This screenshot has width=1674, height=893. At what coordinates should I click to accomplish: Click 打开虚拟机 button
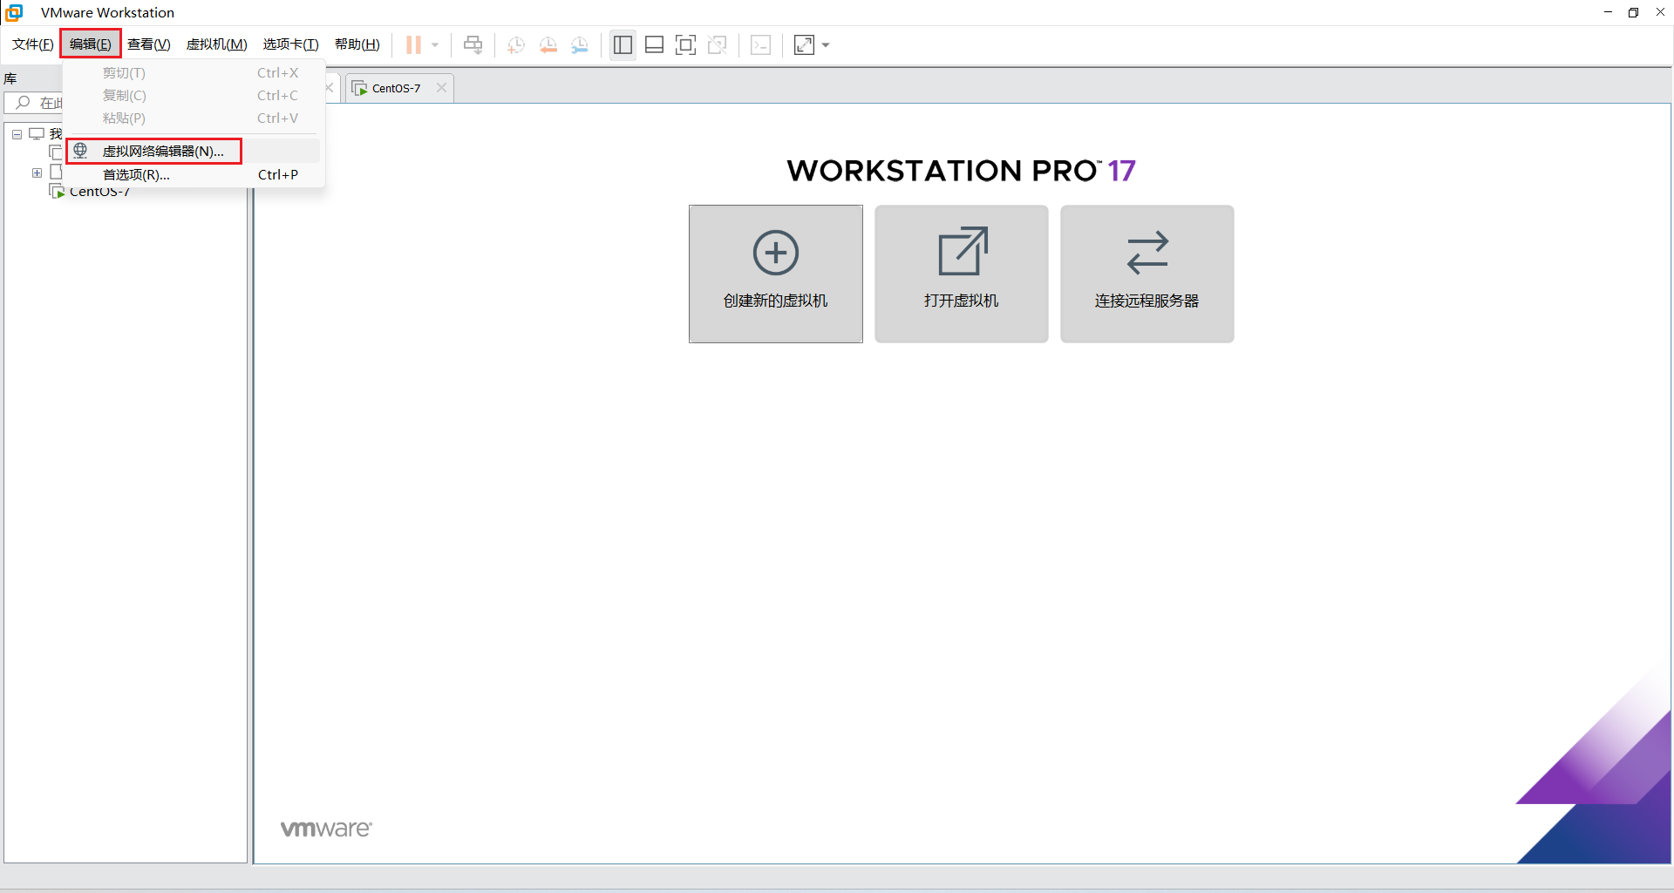pos(962,274)
